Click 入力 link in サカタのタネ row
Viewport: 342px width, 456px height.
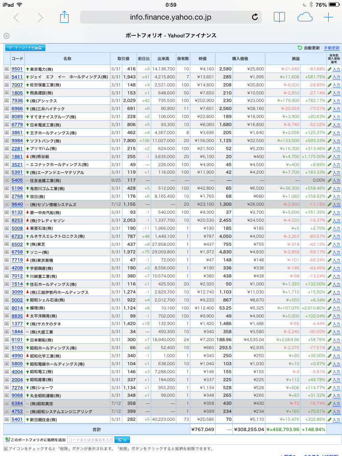click(336, 324)
